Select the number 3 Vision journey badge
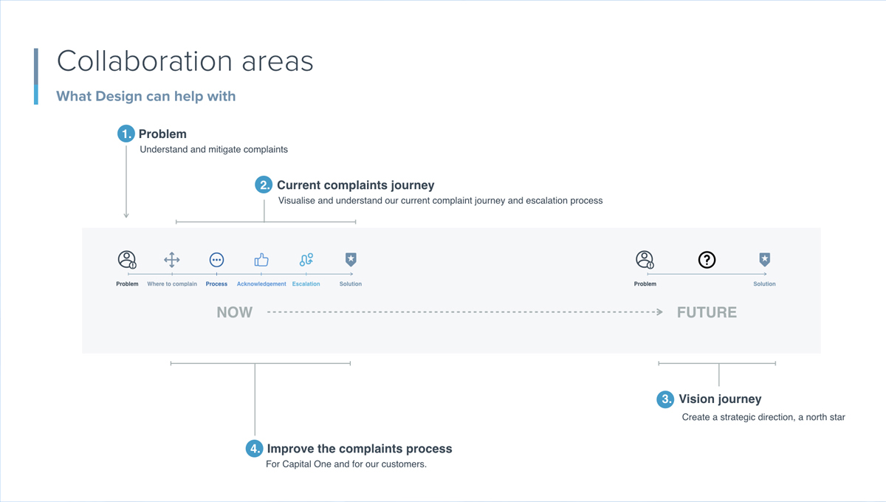886x502 pixels. point(665,399)
